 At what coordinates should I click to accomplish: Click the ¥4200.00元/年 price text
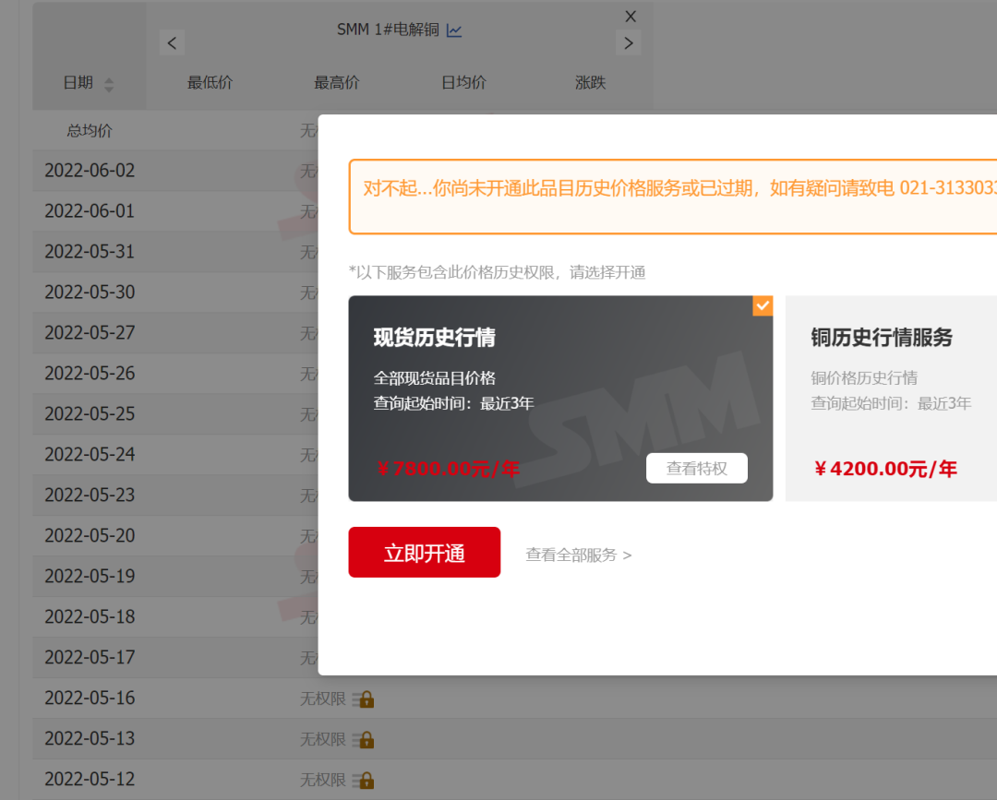tap(885, 469)
